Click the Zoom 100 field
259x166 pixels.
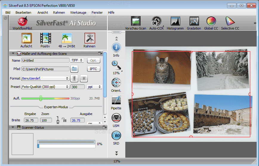[46, 120]
